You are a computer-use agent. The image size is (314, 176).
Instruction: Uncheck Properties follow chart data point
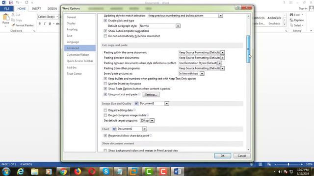[x=105, y=136]
